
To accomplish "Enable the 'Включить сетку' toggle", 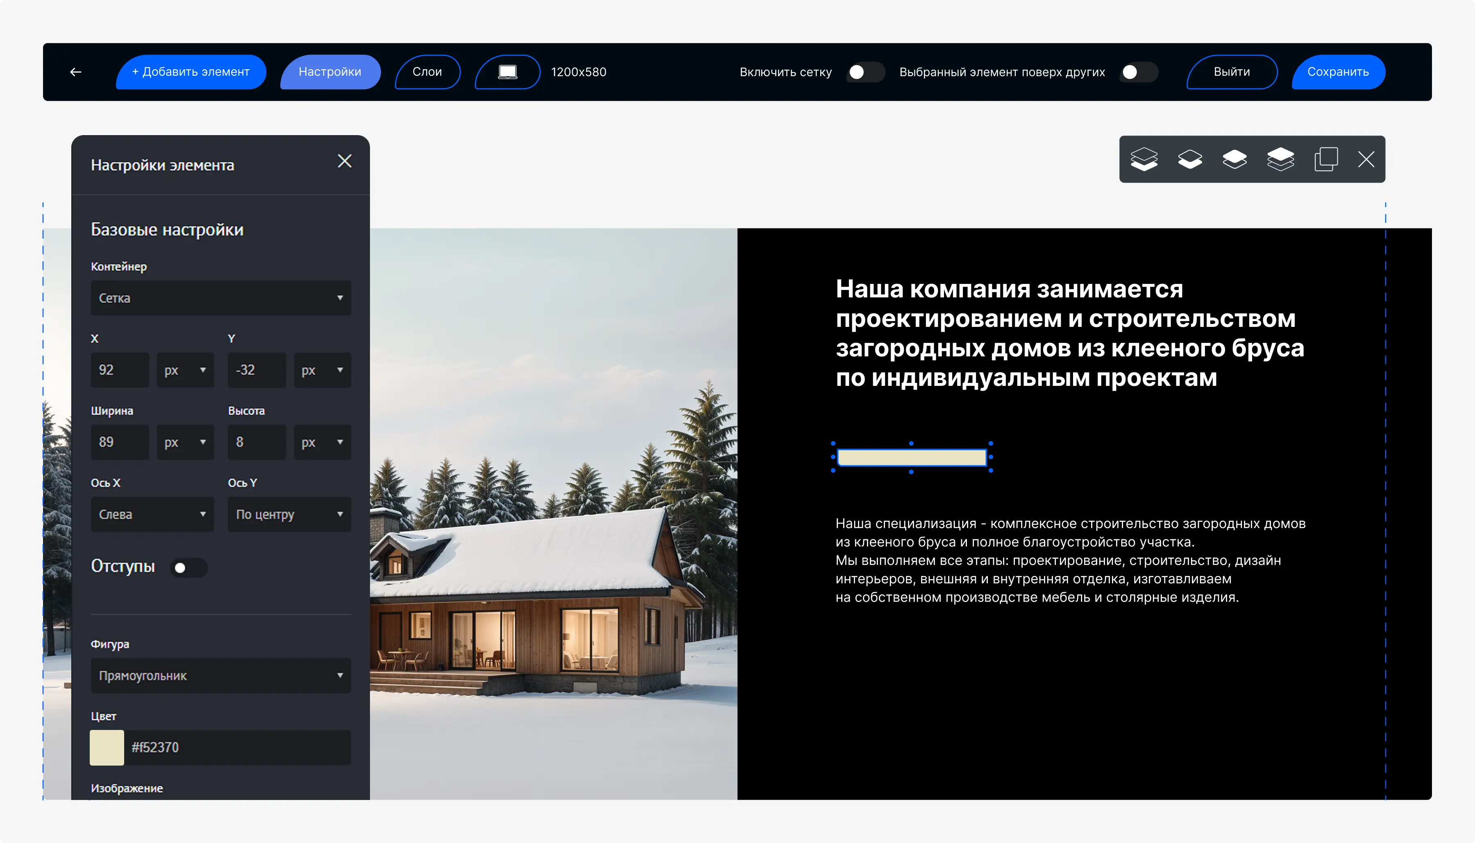I will coord(865,72).
